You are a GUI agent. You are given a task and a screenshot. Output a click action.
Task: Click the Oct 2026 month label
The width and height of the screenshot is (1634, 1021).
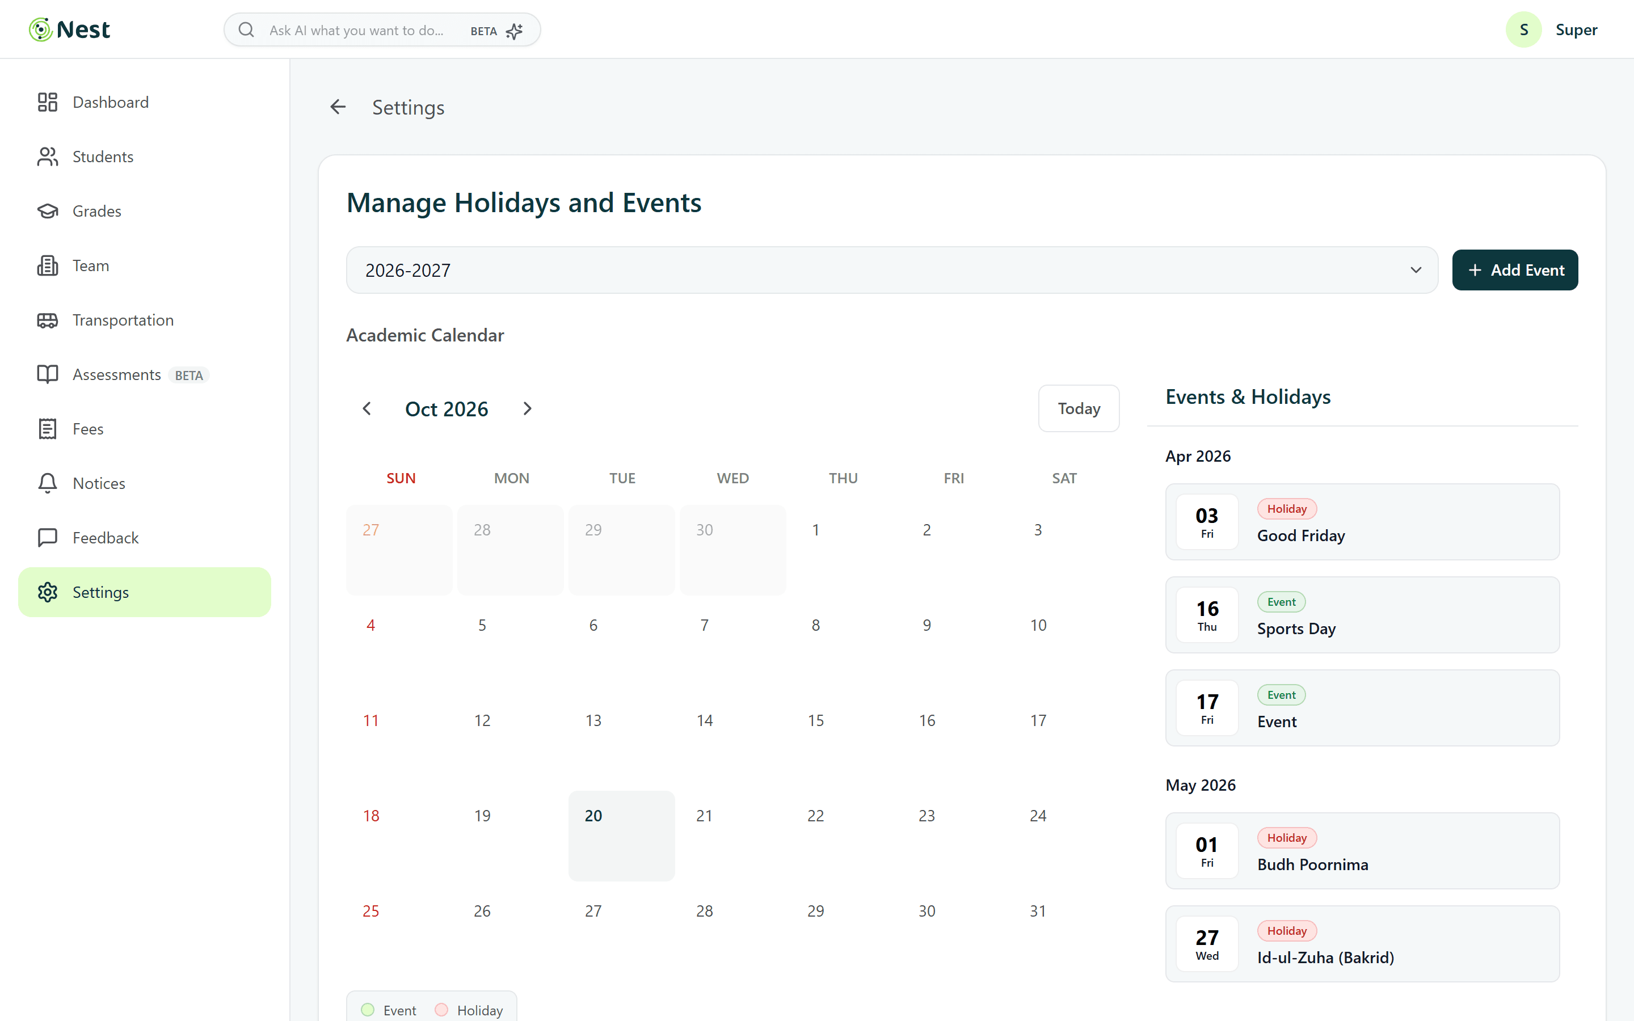pyautogui.click(x=447, y=409)
